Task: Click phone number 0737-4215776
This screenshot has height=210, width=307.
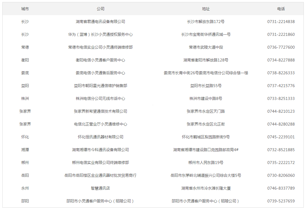Action: click(x=281, y=86)
